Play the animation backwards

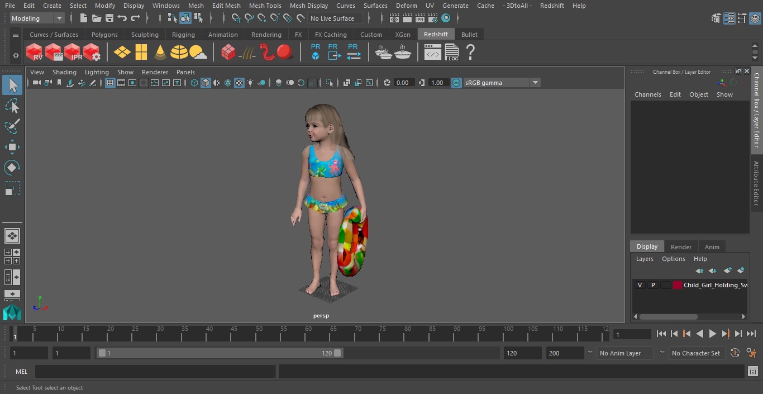pos(699,334)
